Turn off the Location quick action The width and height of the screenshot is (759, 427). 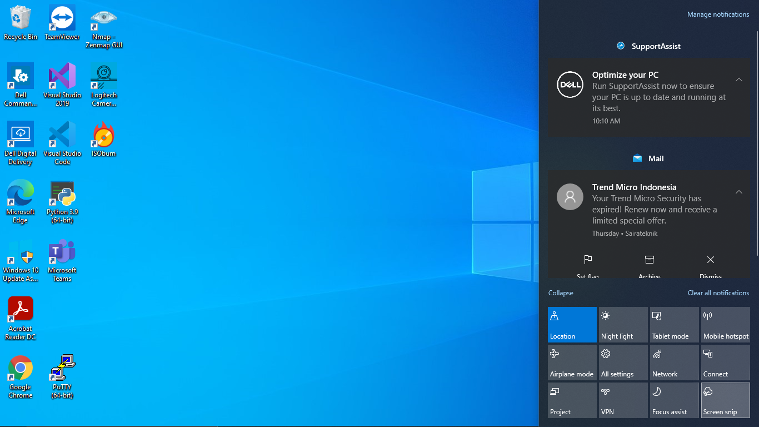(572, 325)
